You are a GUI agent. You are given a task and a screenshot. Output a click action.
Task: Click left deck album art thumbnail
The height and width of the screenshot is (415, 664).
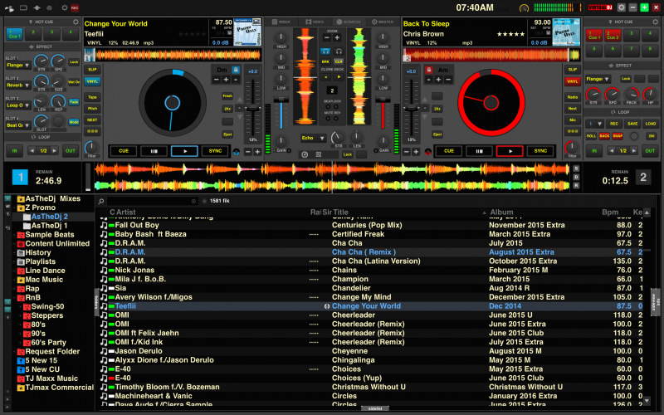(247, 32)
